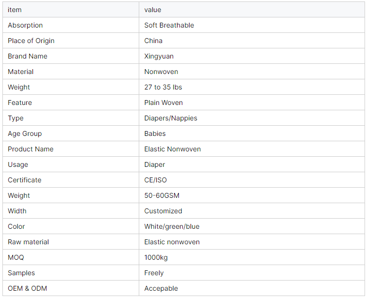The image size is (366, 297).
Task: Select the 'CE/ISO' certificate value
Action: tap(156, 180)
